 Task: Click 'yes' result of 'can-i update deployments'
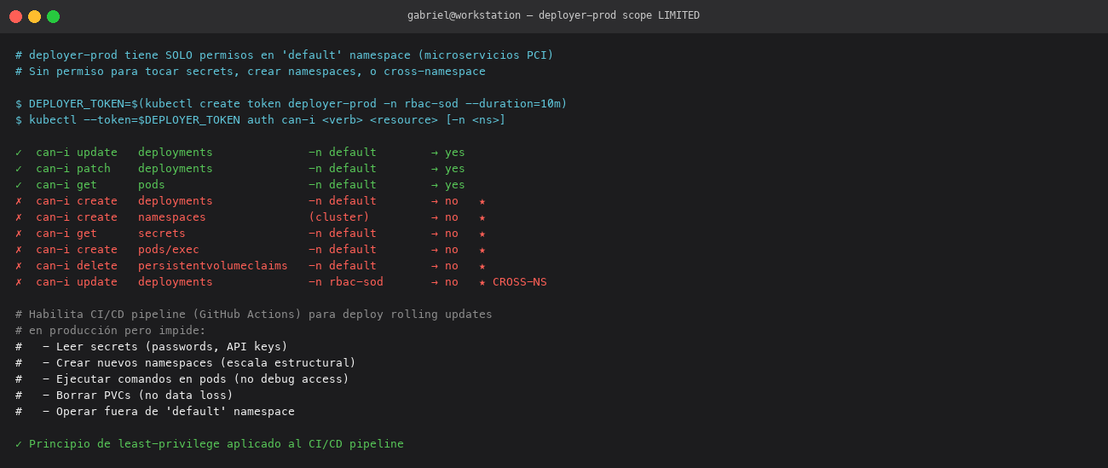point(455,153)
